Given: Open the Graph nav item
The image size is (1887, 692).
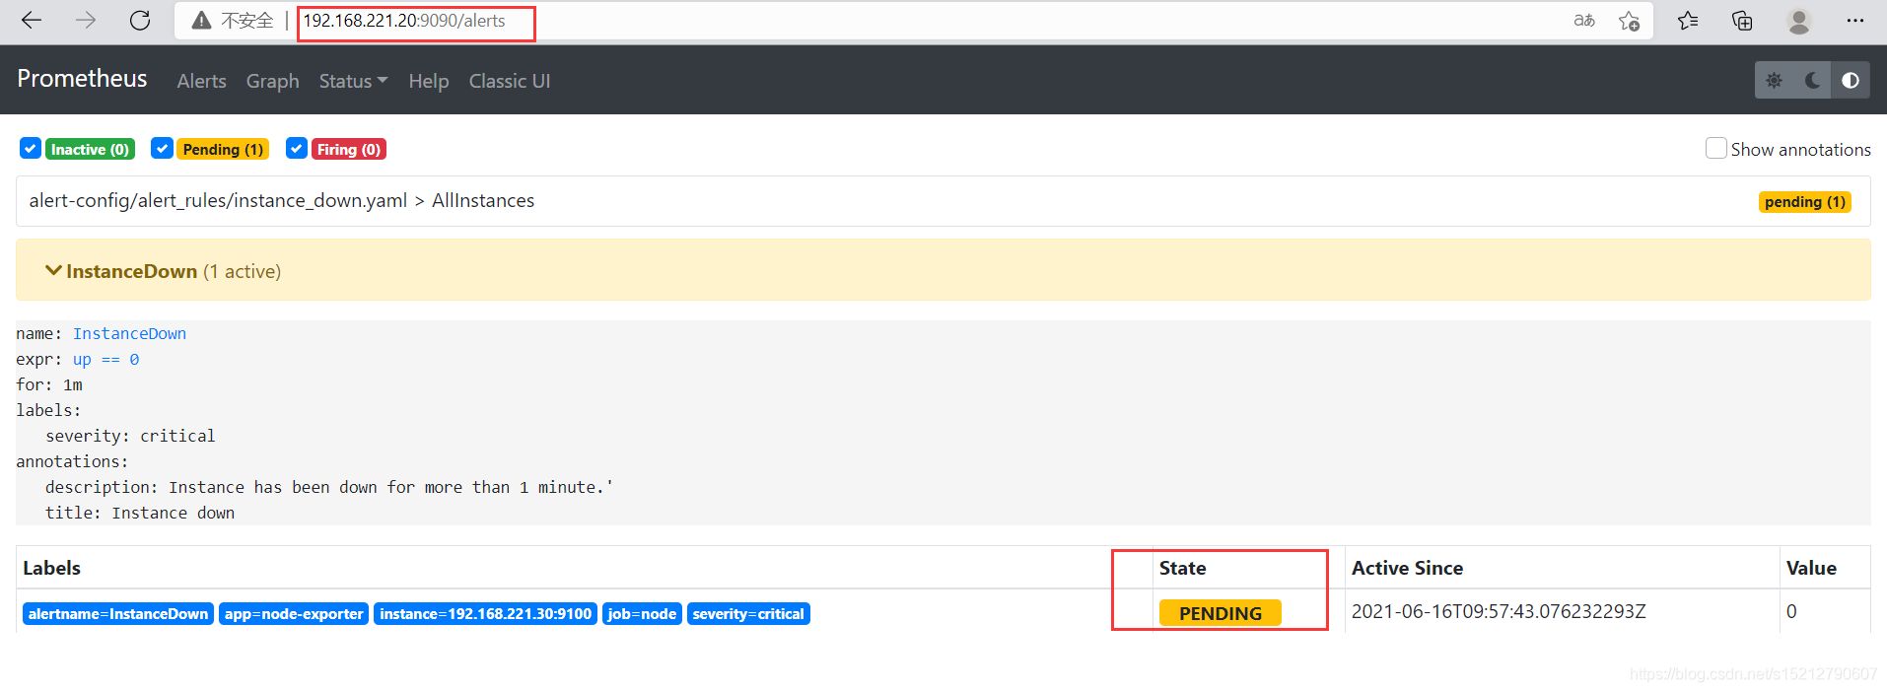Looking at the screenshot, I should coord(272,81).
